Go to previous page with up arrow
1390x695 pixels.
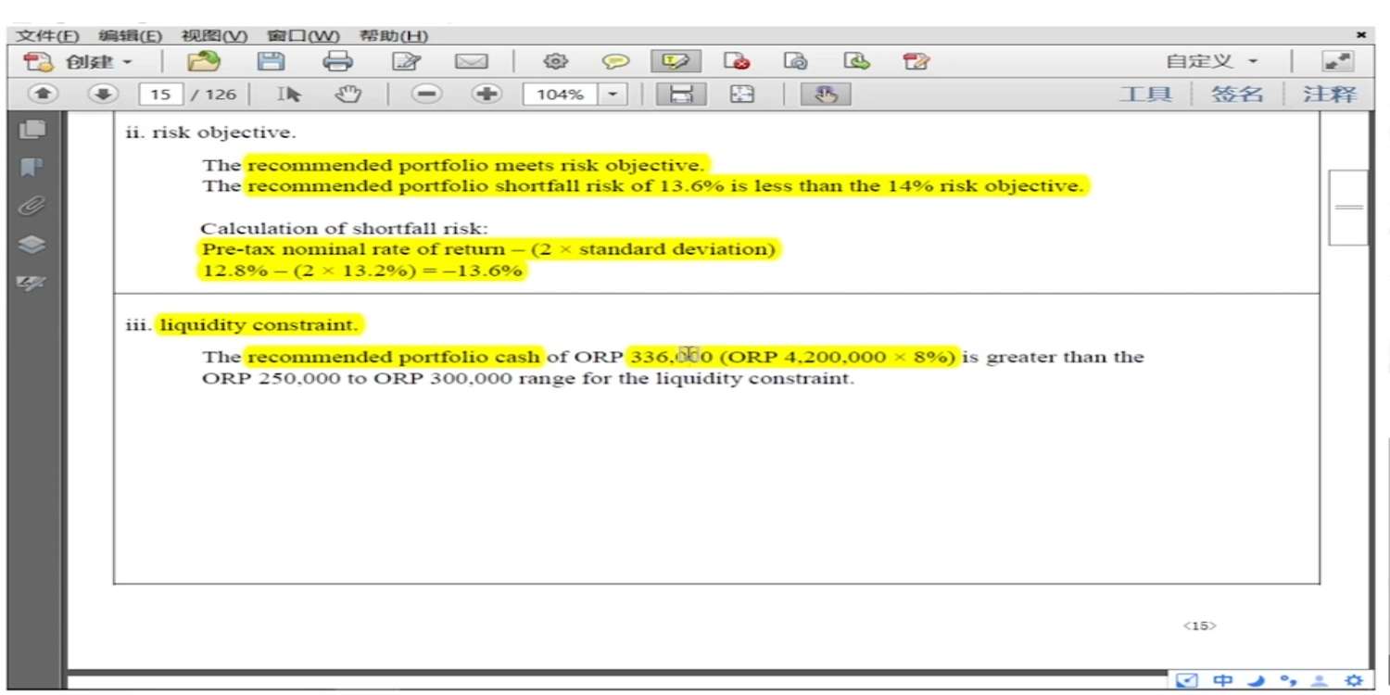point(44,94)
